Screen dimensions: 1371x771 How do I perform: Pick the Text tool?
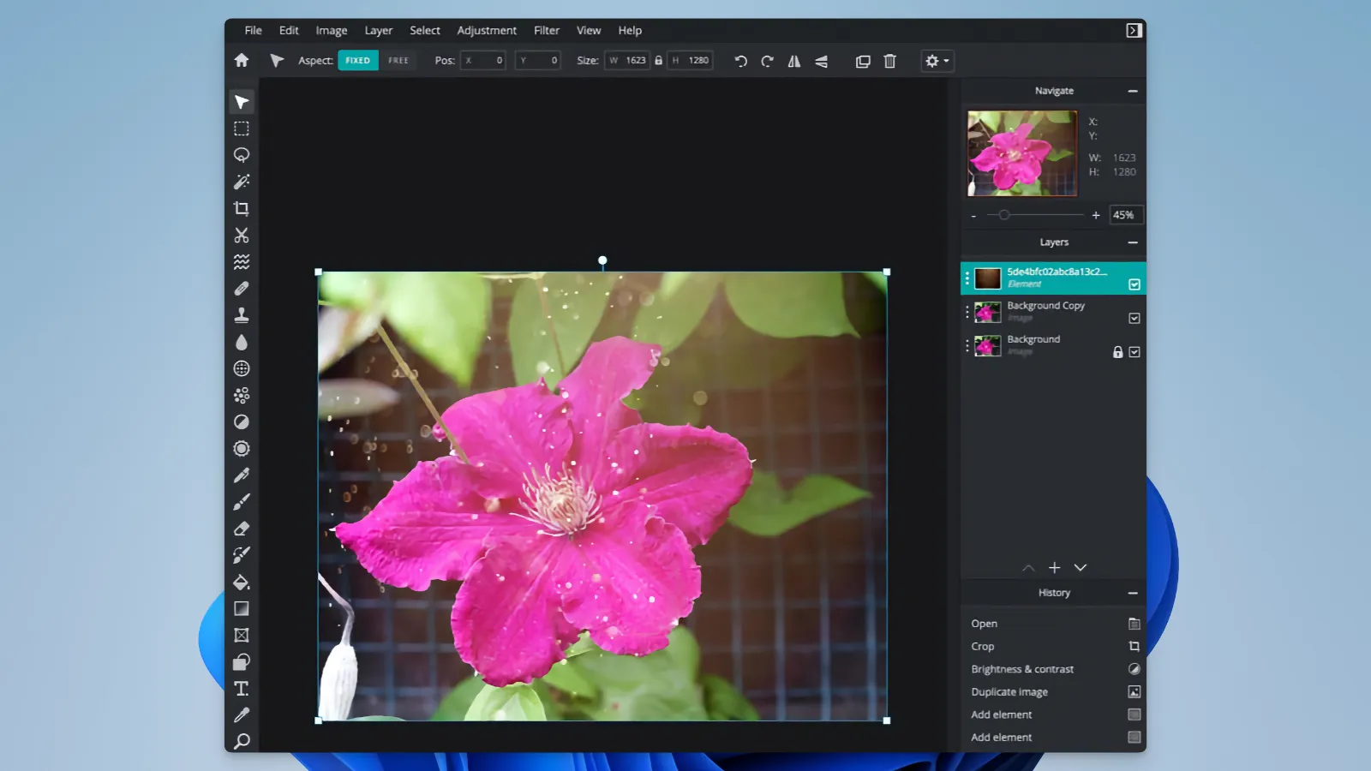(242, 689)
